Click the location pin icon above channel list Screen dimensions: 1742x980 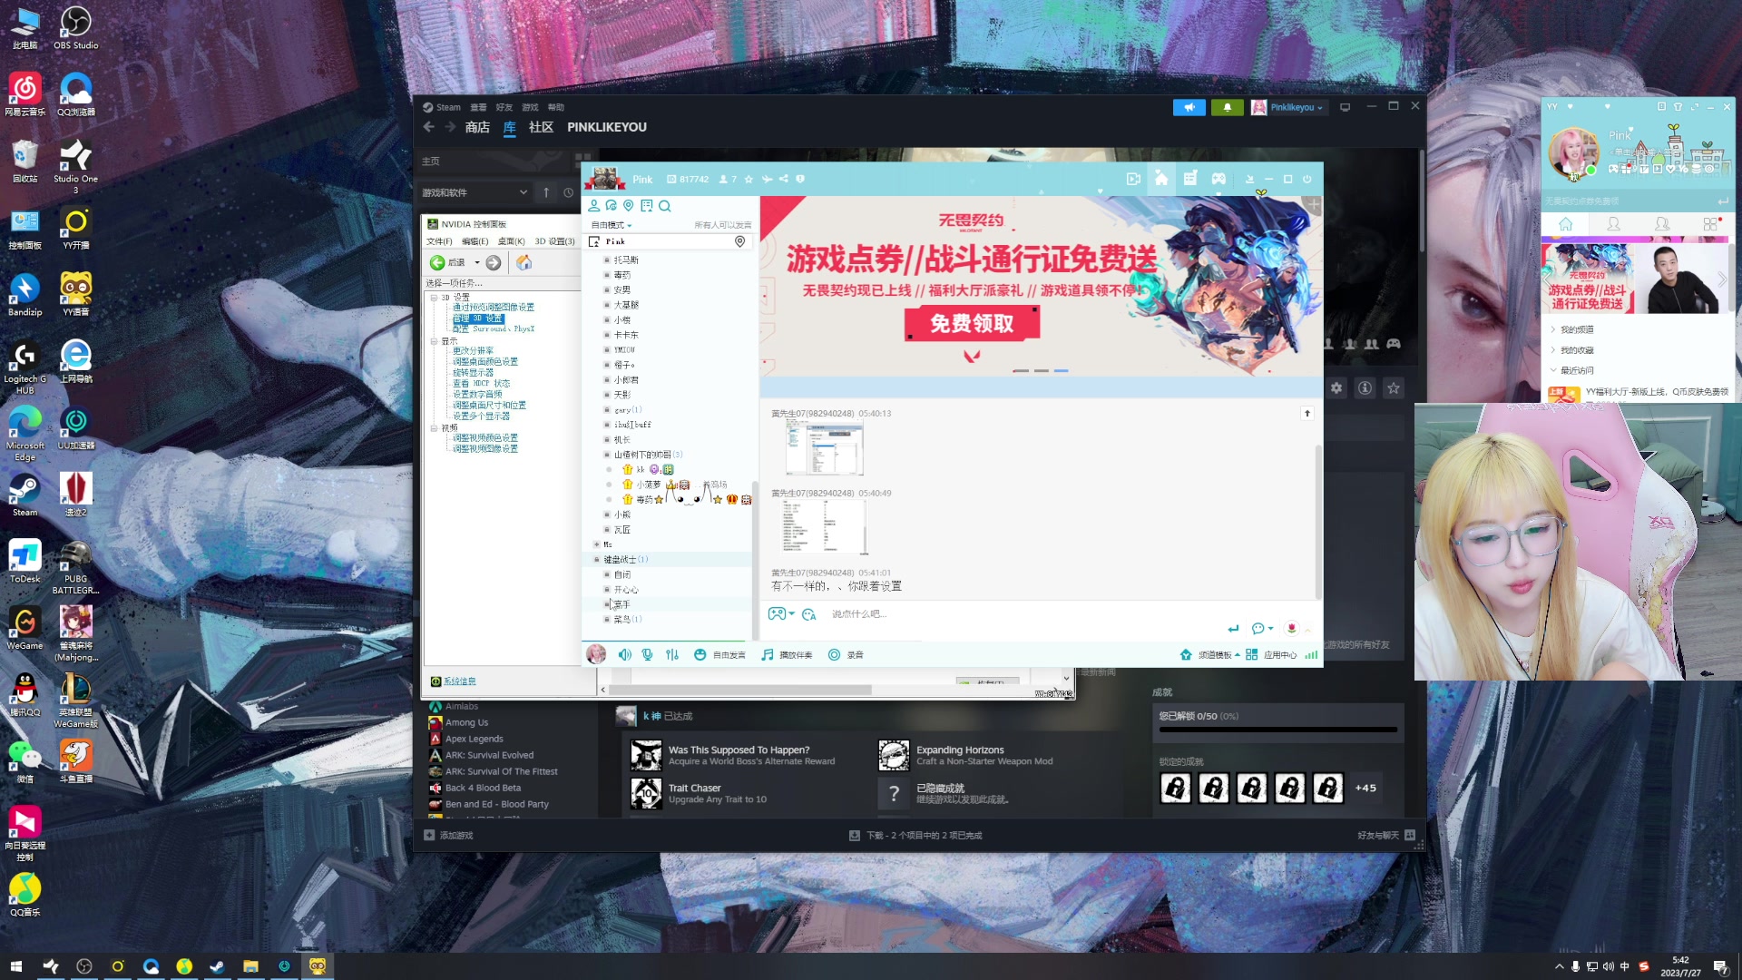628,206
